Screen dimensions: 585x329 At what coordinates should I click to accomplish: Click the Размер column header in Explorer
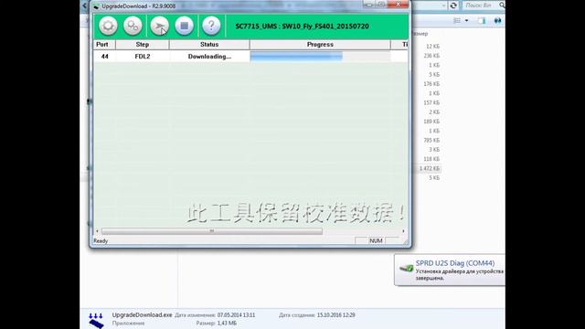point(420,34)
